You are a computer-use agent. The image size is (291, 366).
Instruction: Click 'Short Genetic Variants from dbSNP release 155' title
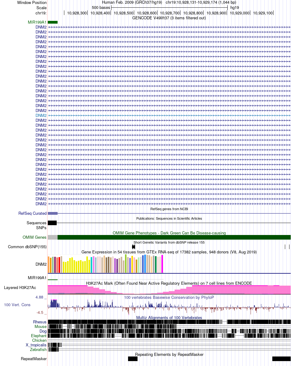(x=169, y=242)
